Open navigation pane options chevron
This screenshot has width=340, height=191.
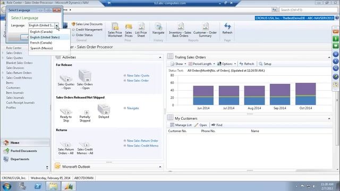coord(47,168)
